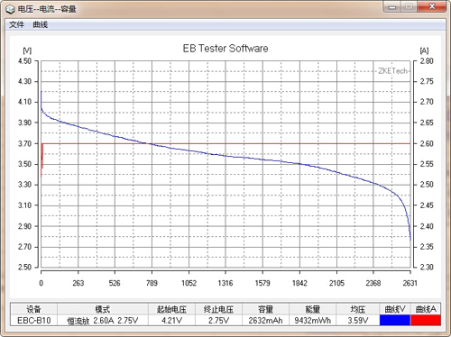Click the 2.75V end voltage cell

(x=218, y=321)
